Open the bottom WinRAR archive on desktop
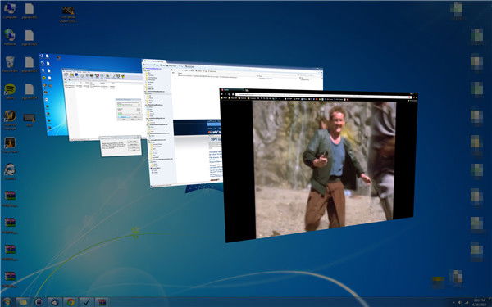 pos(10,279)
